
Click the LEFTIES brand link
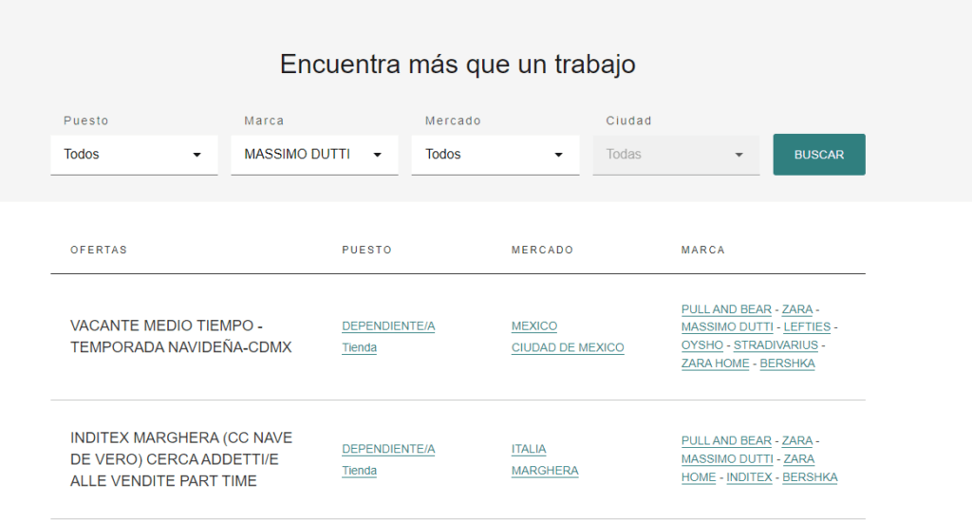pos(807,327)
